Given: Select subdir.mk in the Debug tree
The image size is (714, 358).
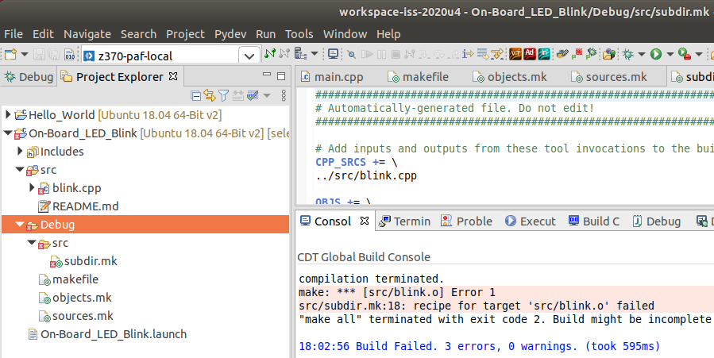Looking at the screenshot, I should click(x=91, y=261).
